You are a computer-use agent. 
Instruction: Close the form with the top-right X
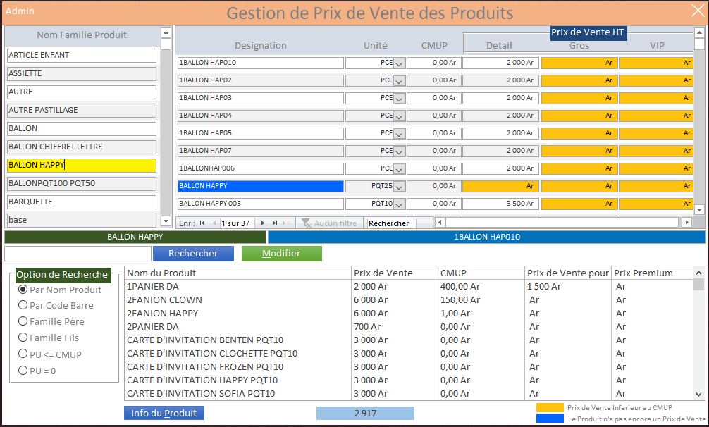(x=693, y=12)
